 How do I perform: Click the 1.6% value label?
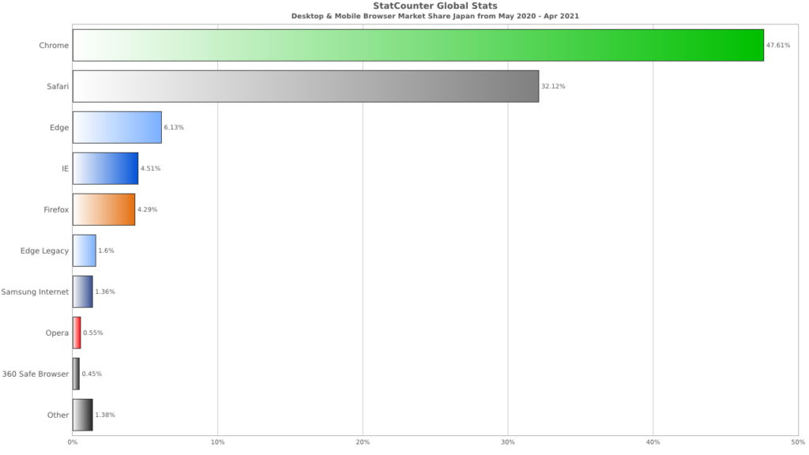[x=107, y=250]
